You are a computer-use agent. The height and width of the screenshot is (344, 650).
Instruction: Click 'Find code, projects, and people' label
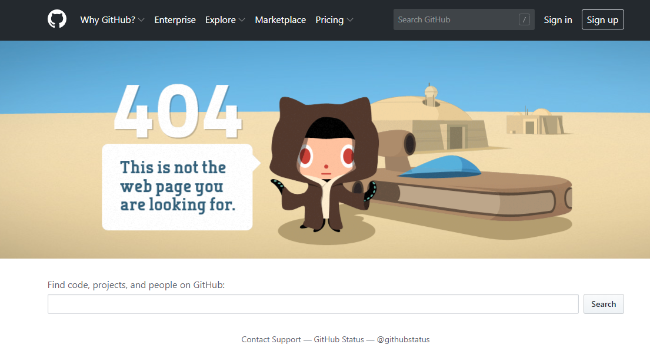click(136, 285)
